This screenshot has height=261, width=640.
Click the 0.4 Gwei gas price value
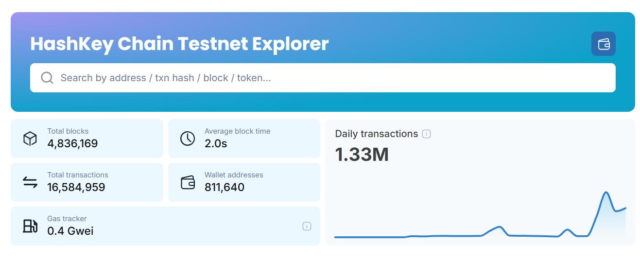tap(70, 231)
